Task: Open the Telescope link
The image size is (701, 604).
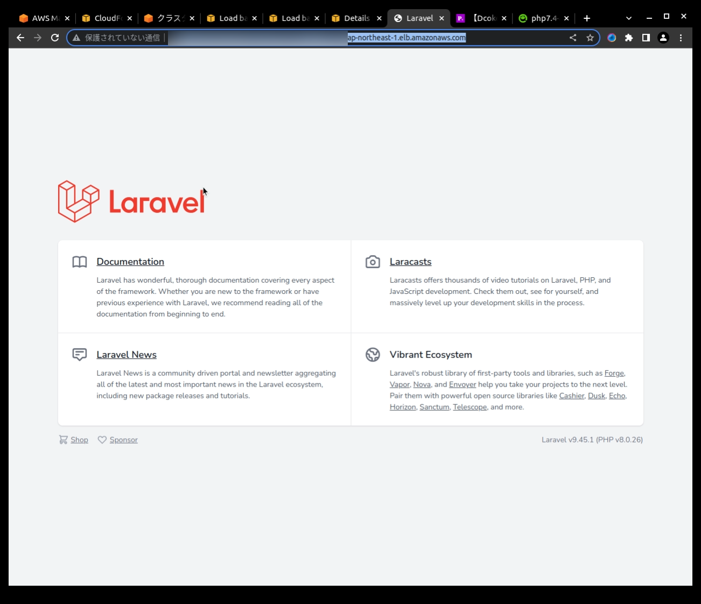Action: (469, 407)
